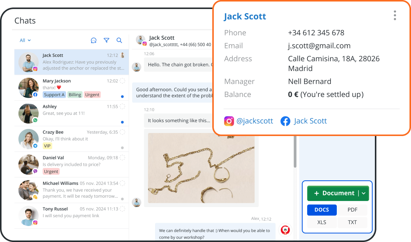The width and height of the screenshot is (411, 242).
Task: Open the three-dot menu on Jack Scott's card
Action: 394,15
